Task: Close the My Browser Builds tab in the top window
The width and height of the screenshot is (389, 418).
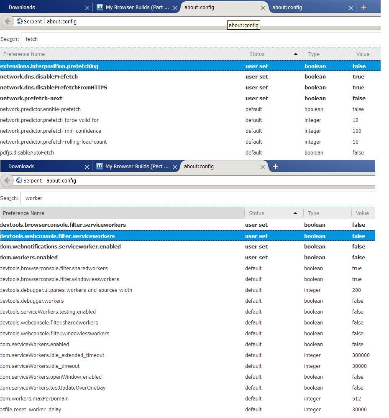Action: (175, 8)
